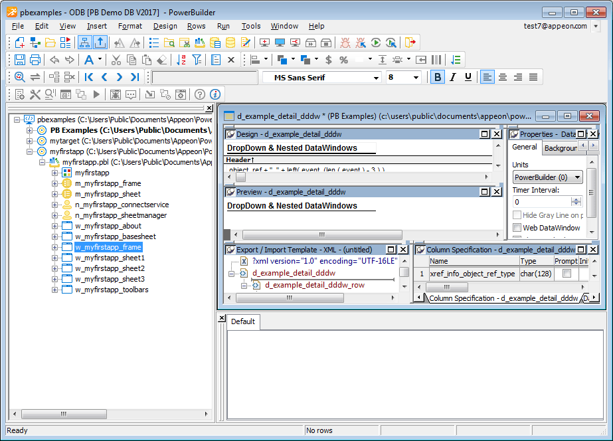Click the Filter funnel icon

pyautogui.click(x=197, y=60)
